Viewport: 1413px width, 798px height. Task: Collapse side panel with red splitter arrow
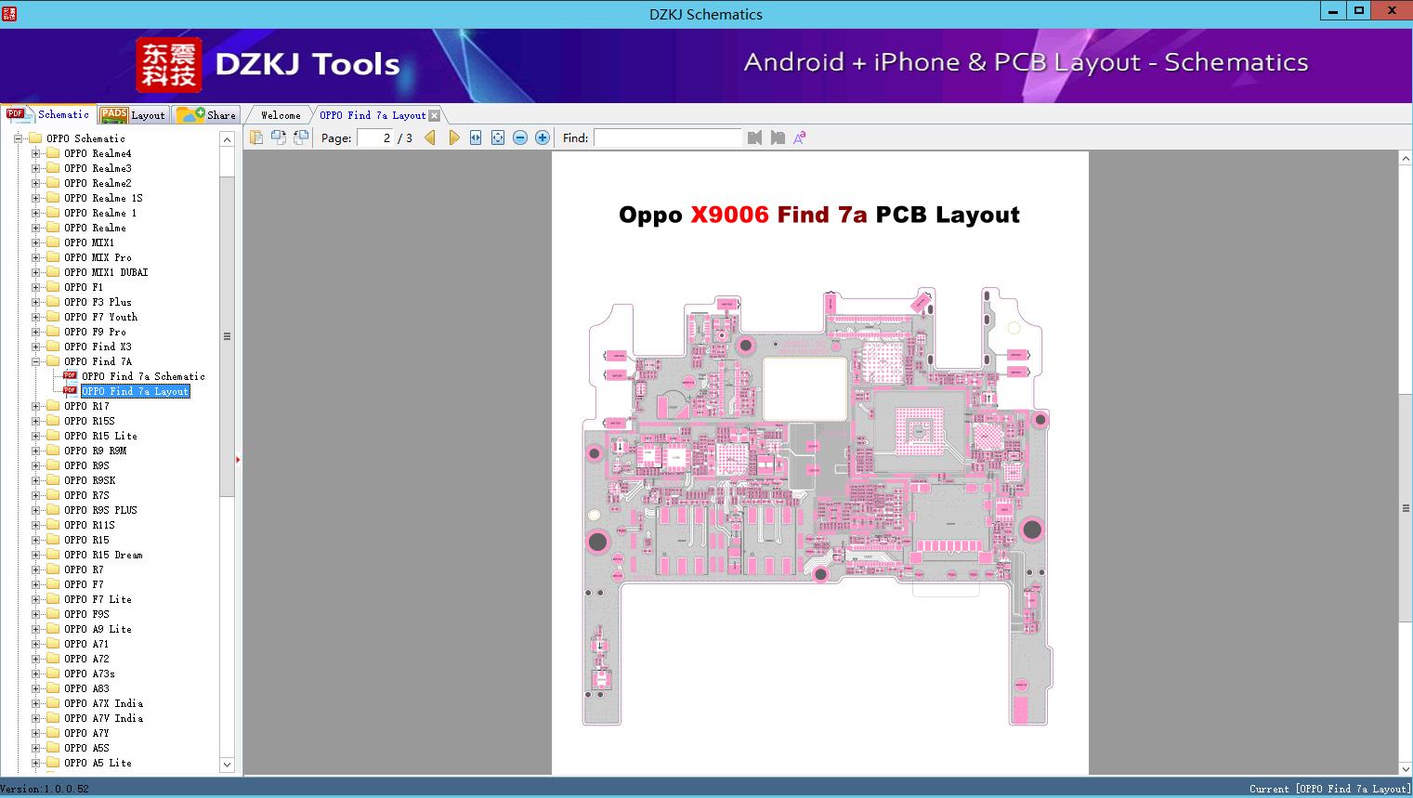(238, 460)
